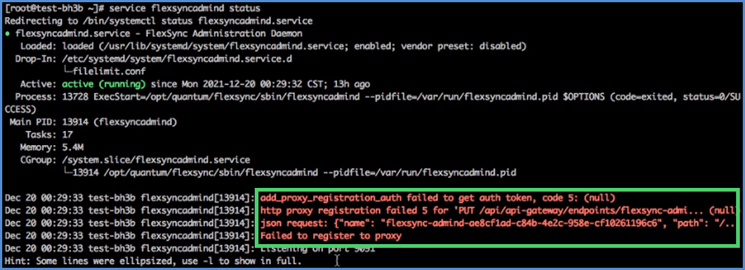Image resolution: width=745 pixels, height=270 pixels.
Task: Click the tree branch symbol before 13914 /opt/quantum
Action: coord(67,172)
